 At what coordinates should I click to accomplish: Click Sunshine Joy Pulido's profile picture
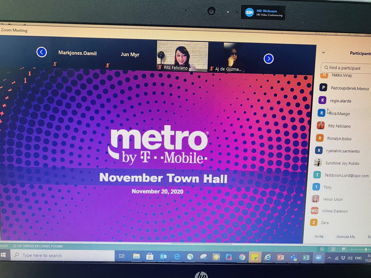pos(318,162)
